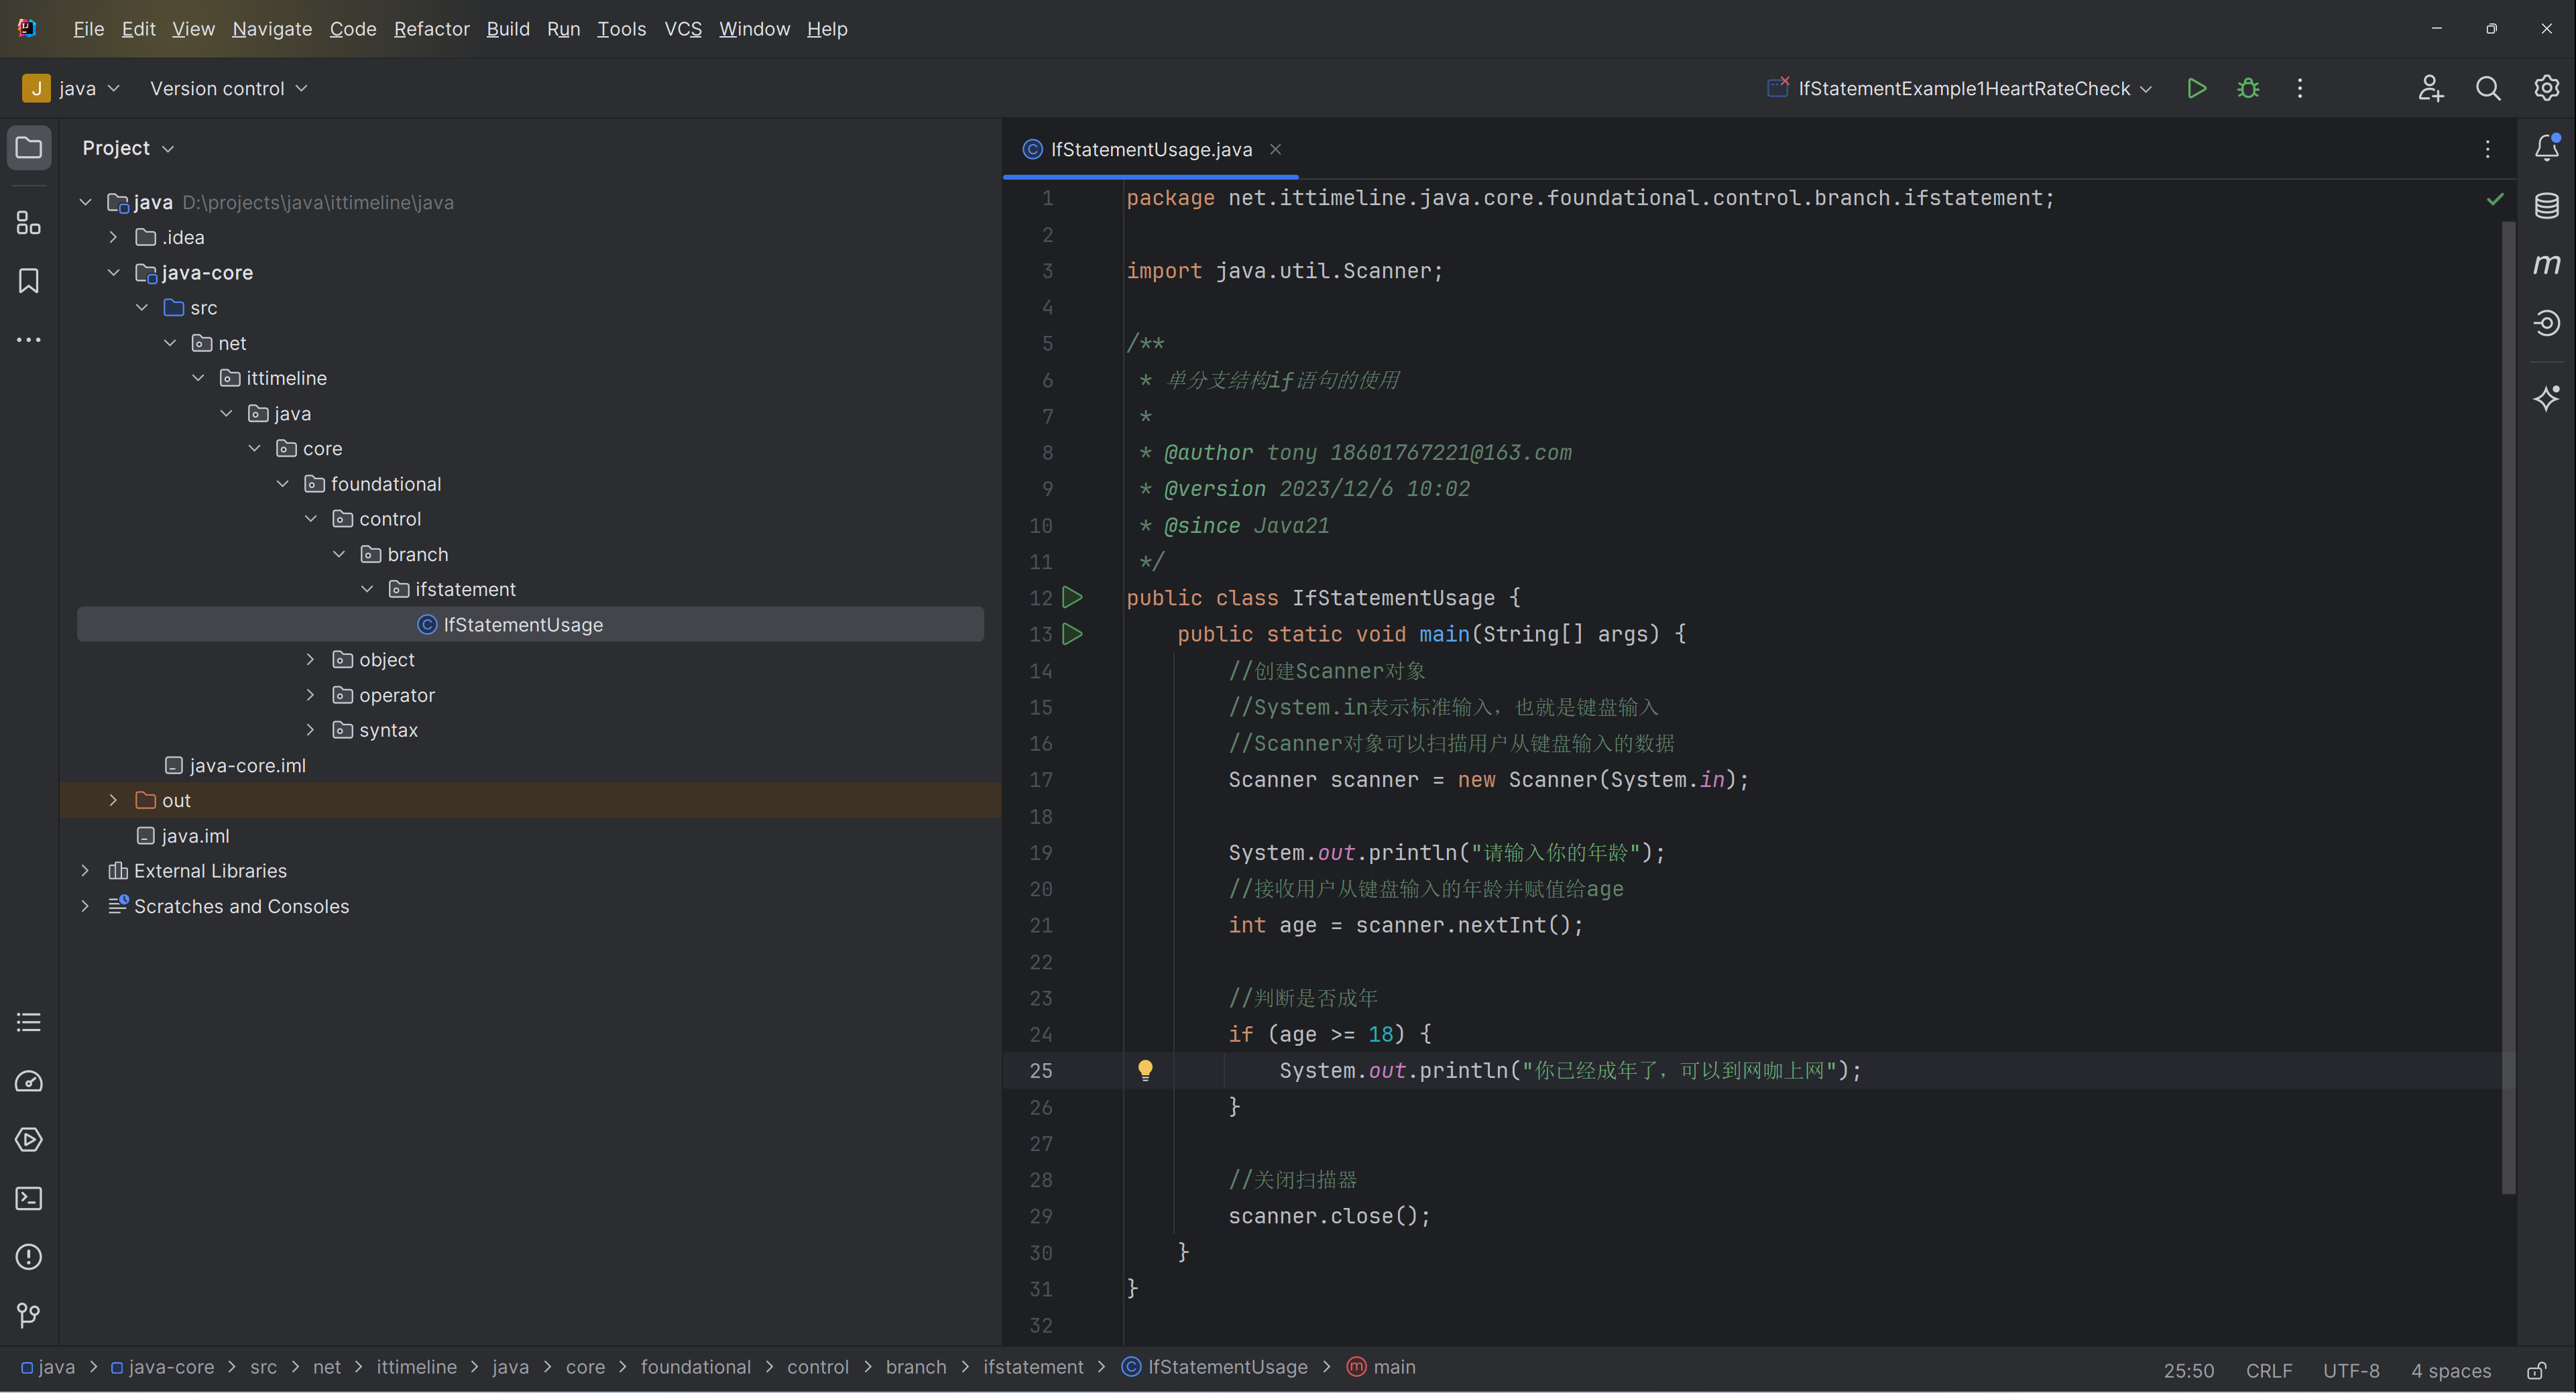Click ifstatement in the breadcrumb bar

click(x=1032, y=1367)
